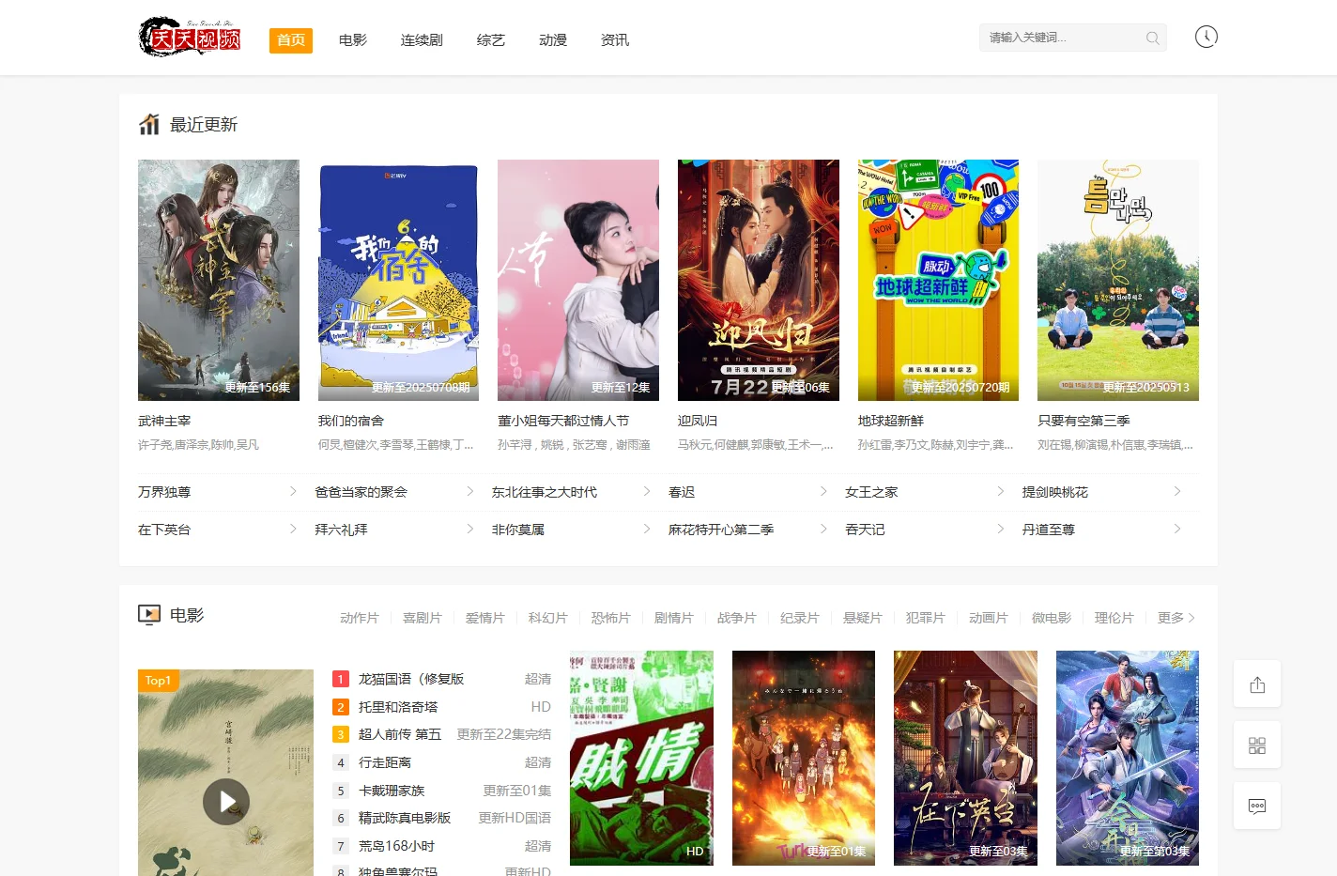Switch to 综艺 navigation tab

491,39
